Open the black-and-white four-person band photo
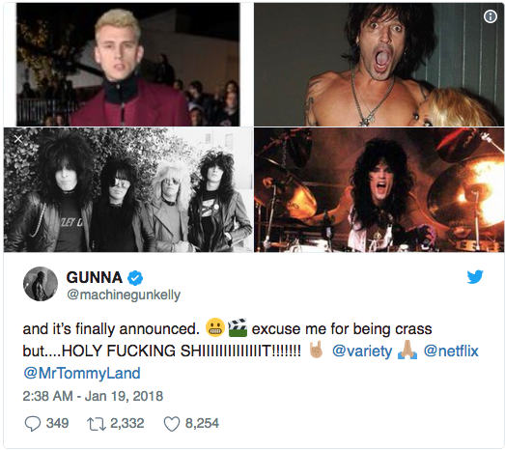 pos(128,189)
